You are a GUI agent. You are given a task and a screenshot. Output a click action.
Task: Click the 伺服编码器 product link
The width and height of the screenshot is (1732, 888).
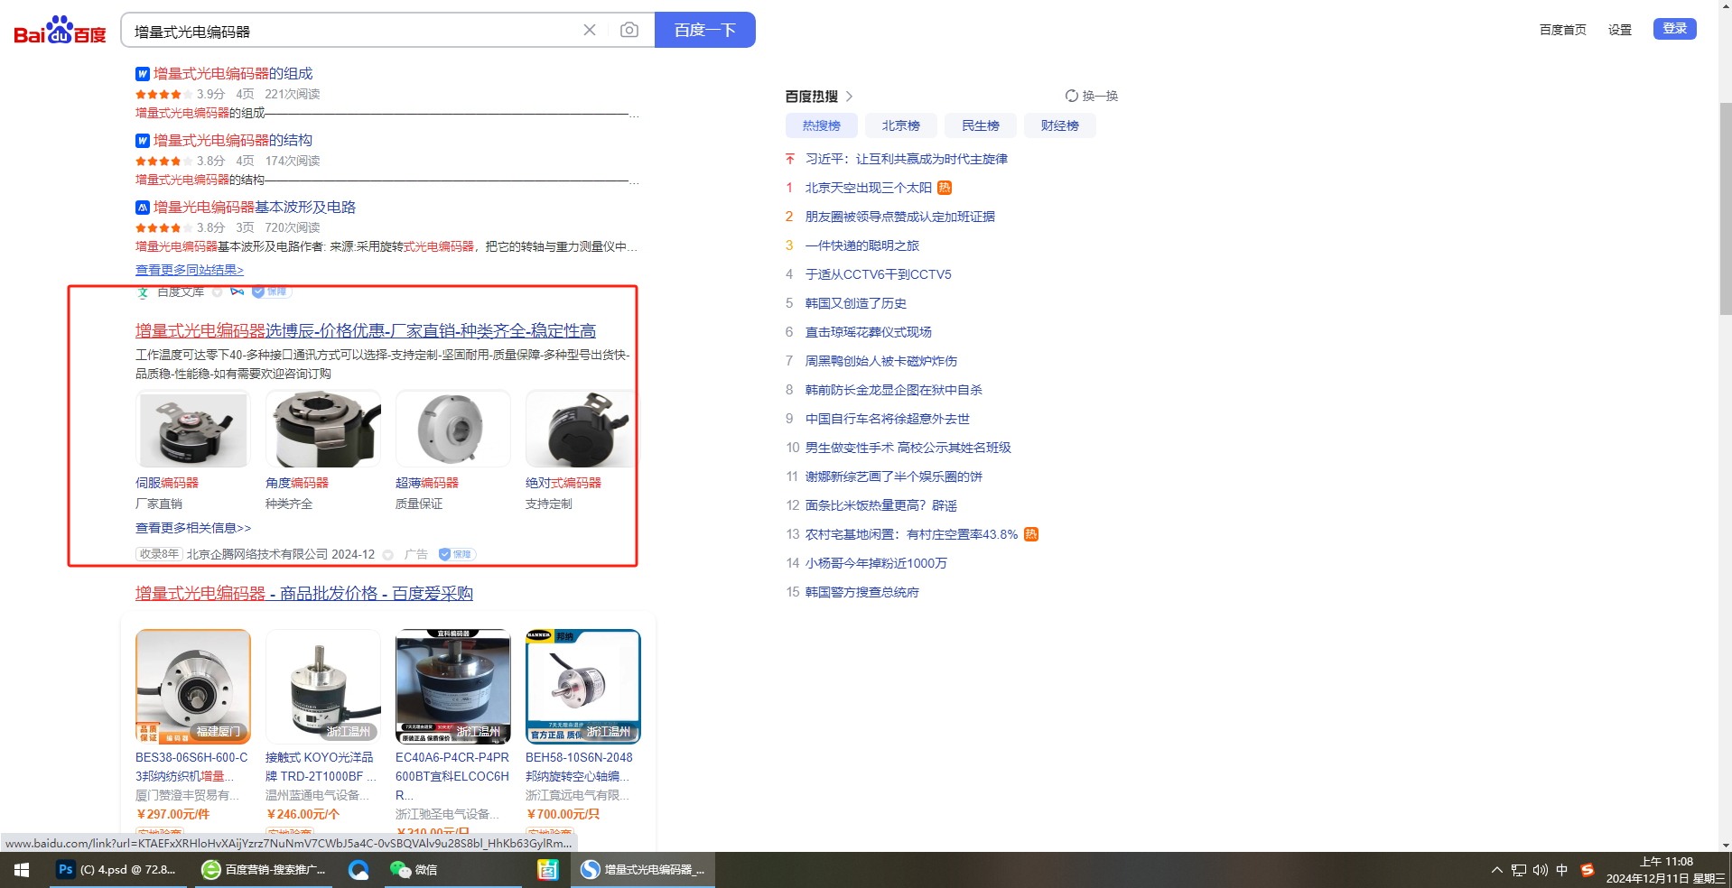[167, 483]
